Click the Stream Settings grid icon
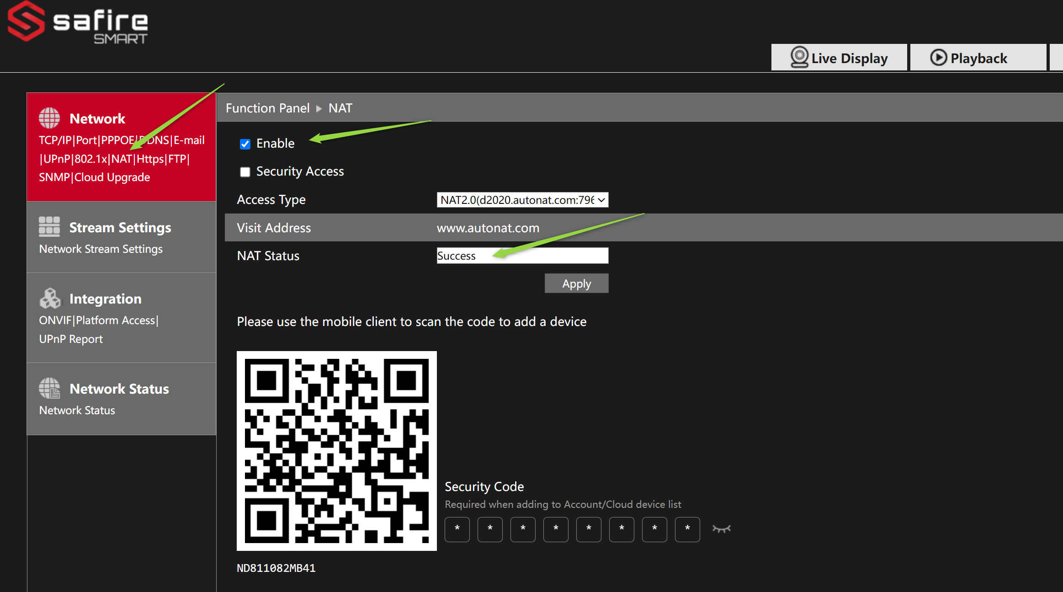Image resolution: width=1063 pixels, height=592 pixels. (x=49, y=226)
